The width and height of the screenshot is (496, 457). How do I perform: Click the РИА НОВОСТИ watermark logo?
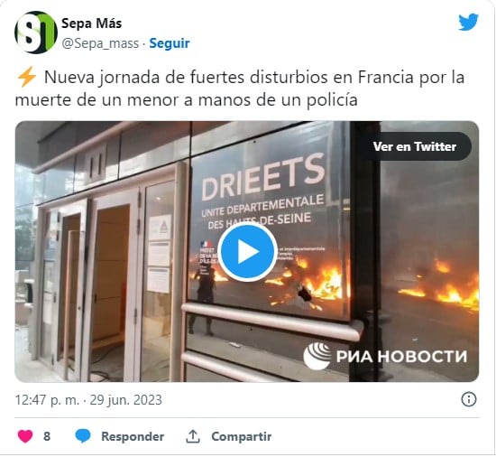[x=385, y=356]
